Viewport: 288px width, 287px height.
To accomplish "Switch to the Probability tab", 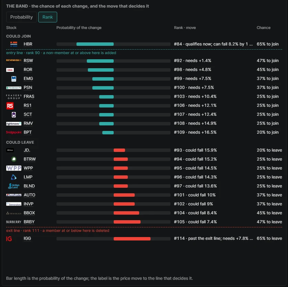I will click(x=21, y=17).
